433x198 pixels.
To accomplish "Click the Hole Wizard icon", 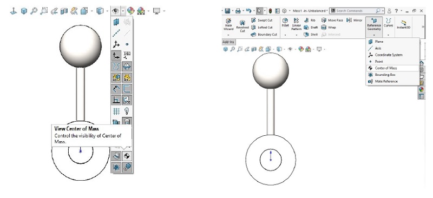I will (228, 24).
